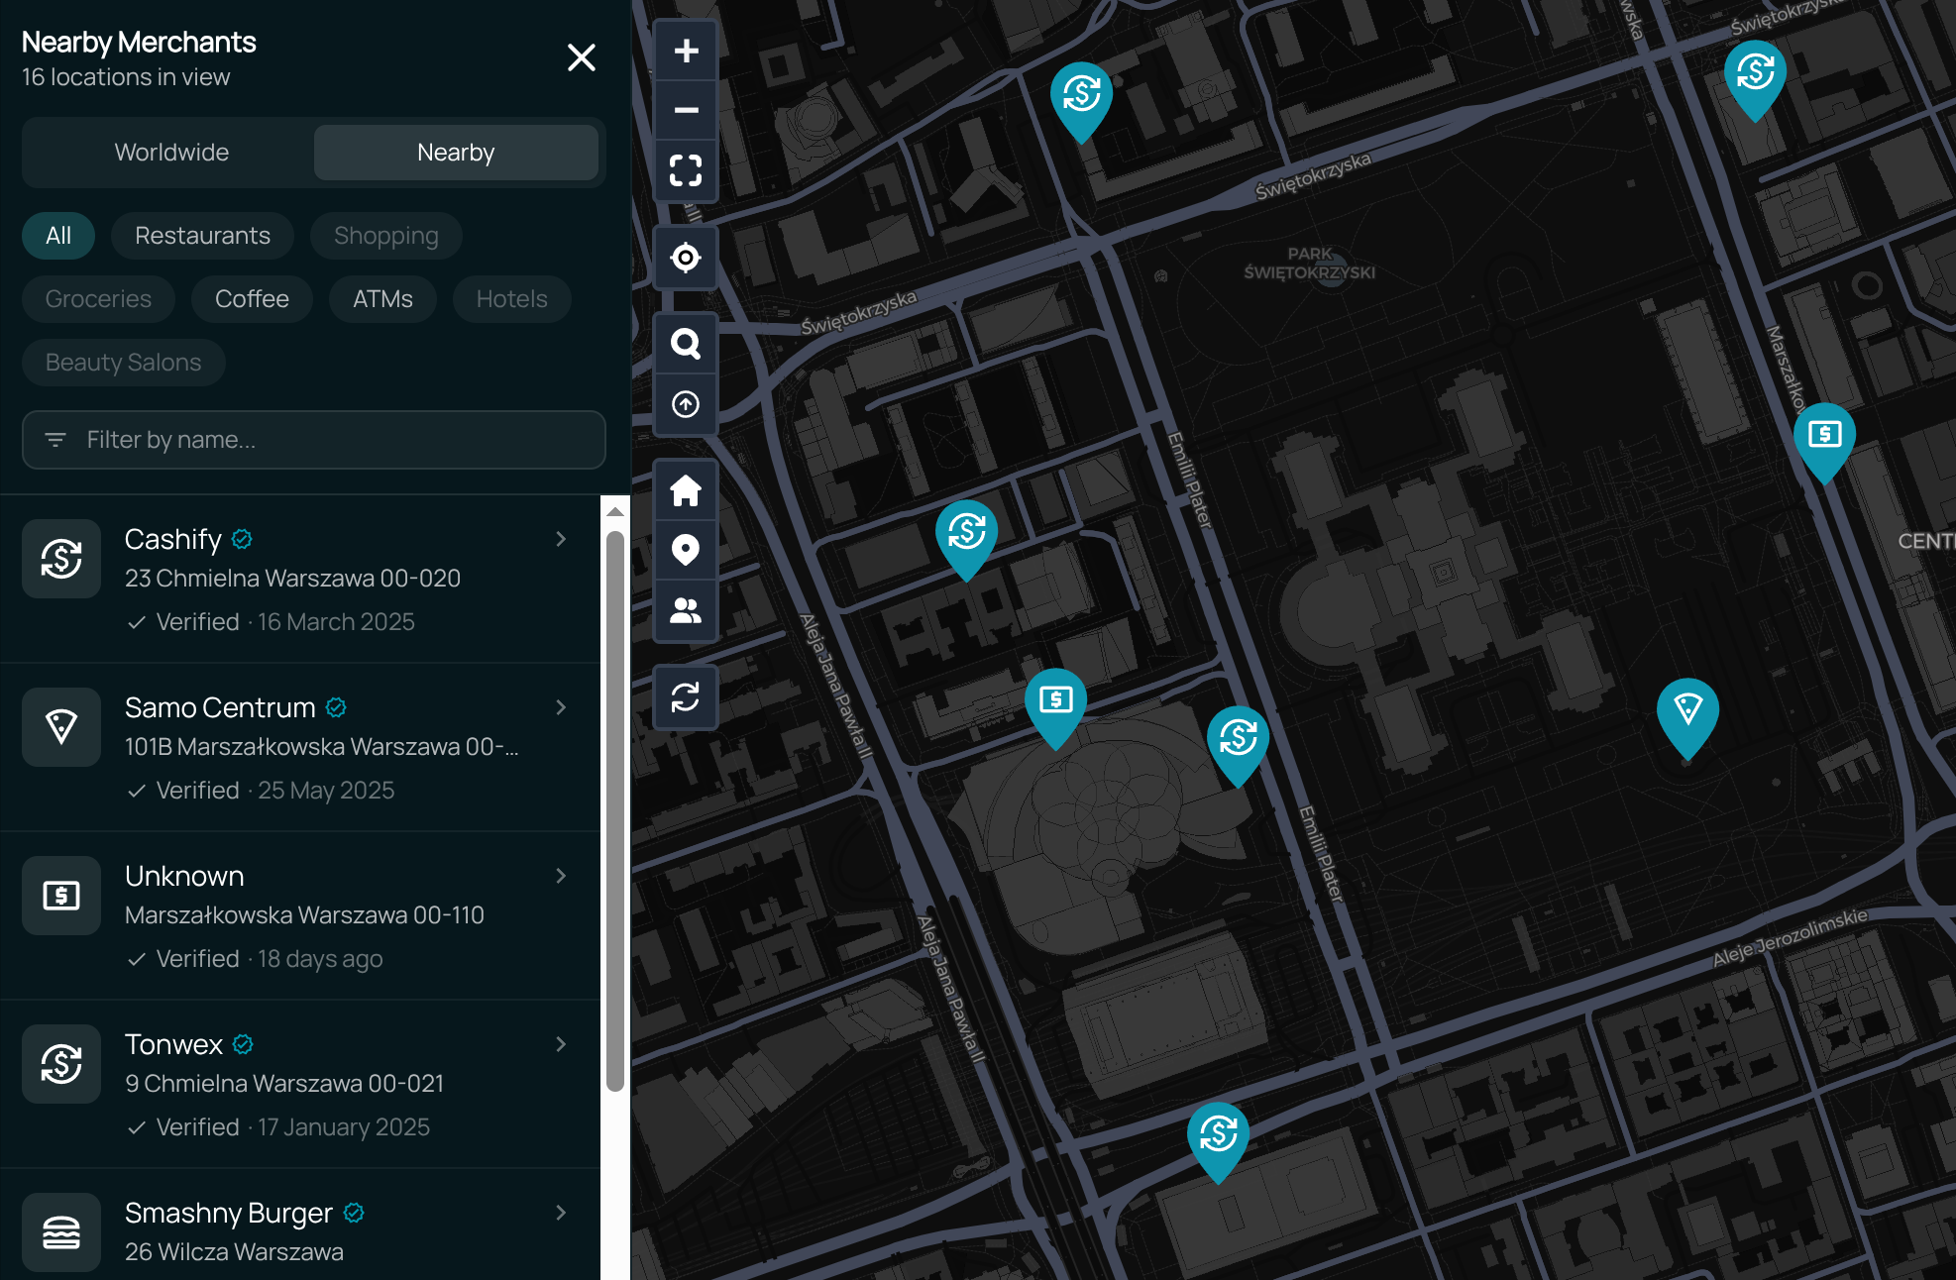Click the home icon in map toolbar
Image resolution: width=1956 pixels, height=1280 pixels.
(685, 488)
